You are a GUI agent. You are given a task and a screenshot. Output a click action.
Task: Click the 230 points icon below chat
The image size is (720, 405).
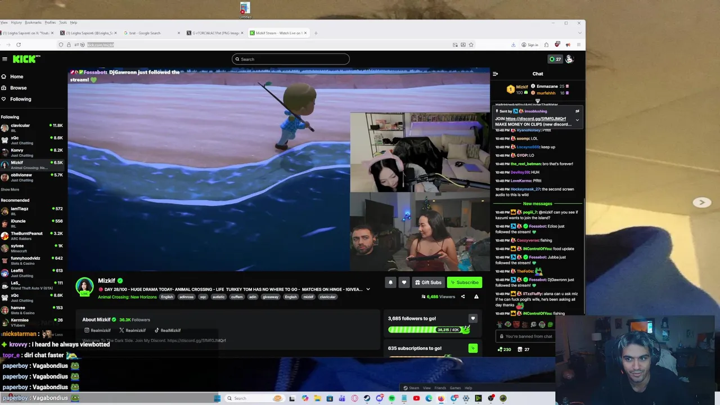[x=504, y=349]
